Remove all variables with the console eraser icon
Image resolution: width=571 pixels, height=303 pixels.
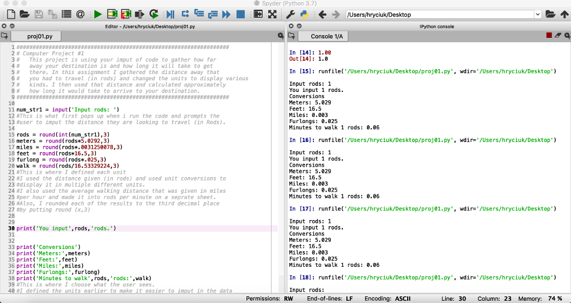(x=558, y=35)
